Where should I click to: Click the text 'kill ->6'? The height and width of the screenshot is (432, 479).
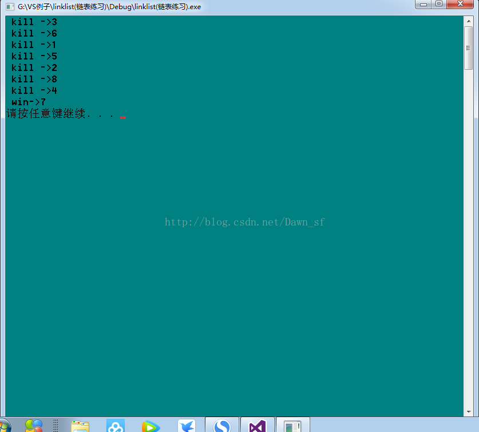[34, 33]
